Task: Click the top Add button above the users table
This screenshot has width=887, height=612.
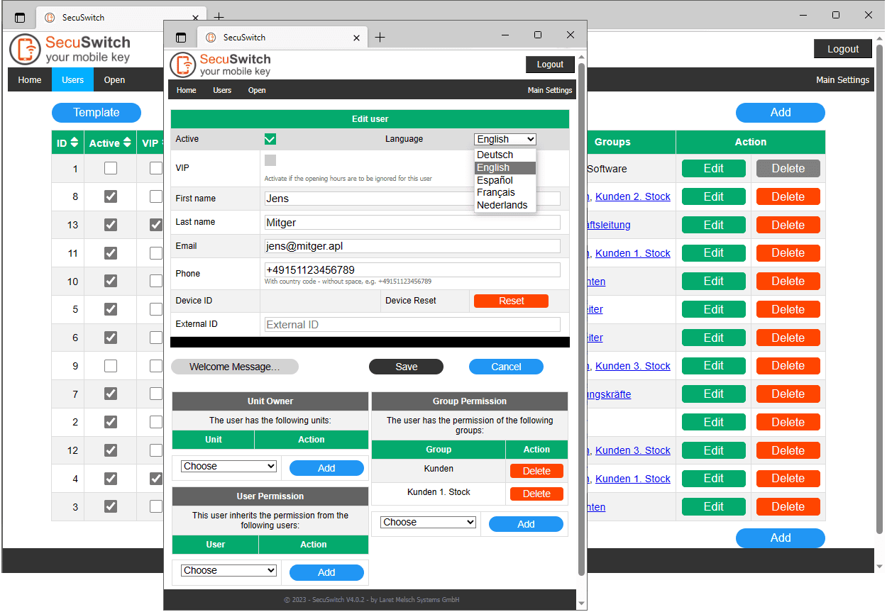Action: 781,112
